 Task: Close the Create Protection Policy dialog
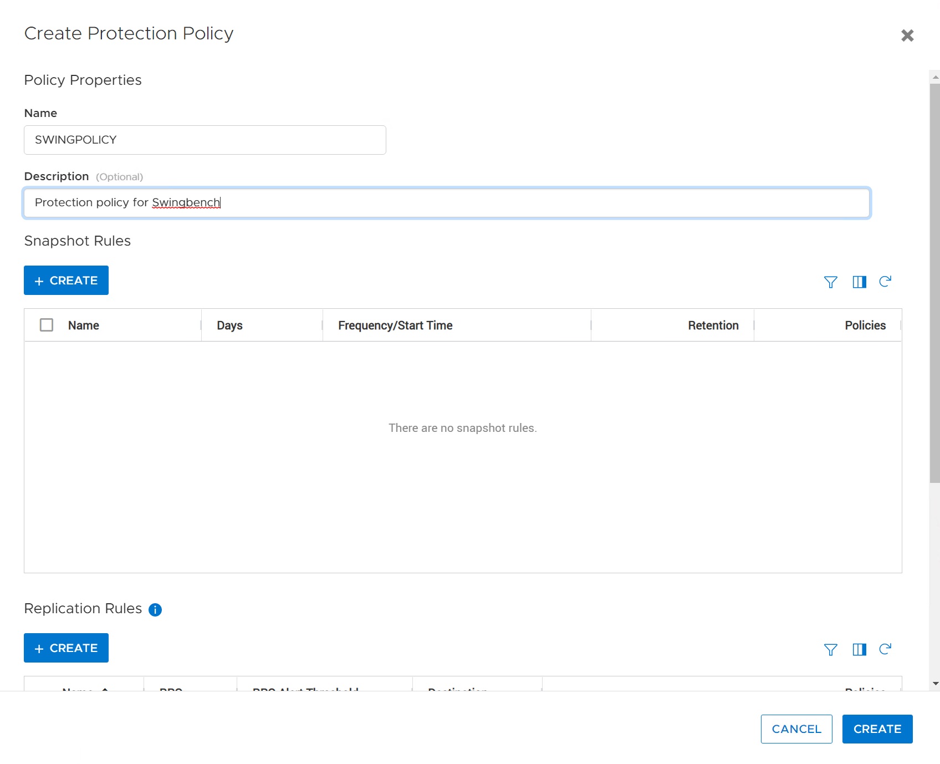coord(907,35)
